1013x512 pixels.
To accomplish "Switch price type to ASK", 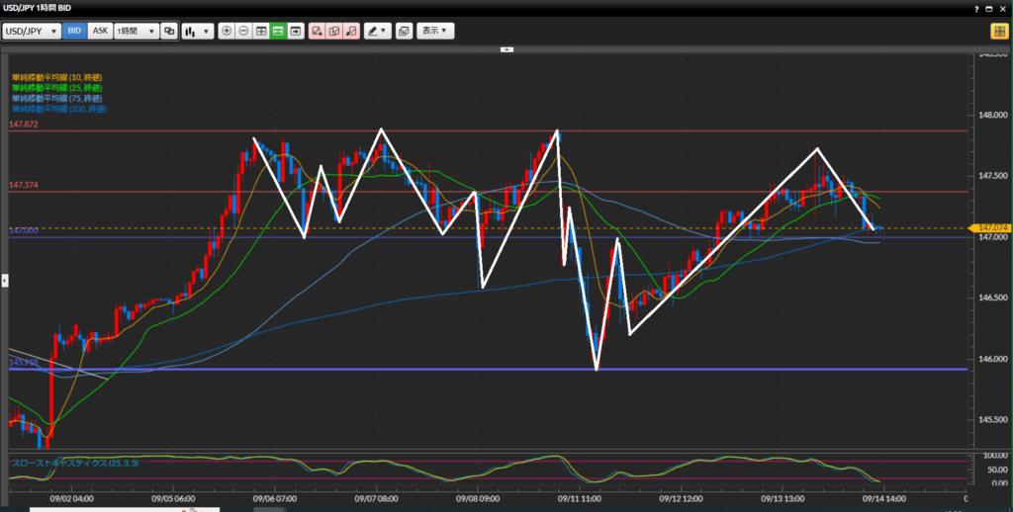I will coord(100,31).
